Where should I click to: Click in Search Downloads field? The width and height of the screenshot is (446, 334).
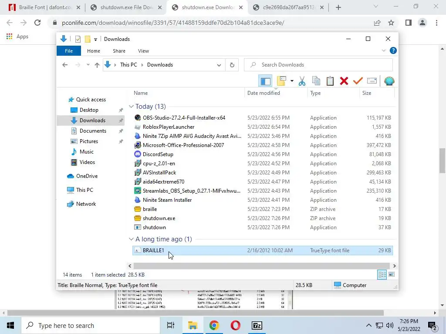318,65
